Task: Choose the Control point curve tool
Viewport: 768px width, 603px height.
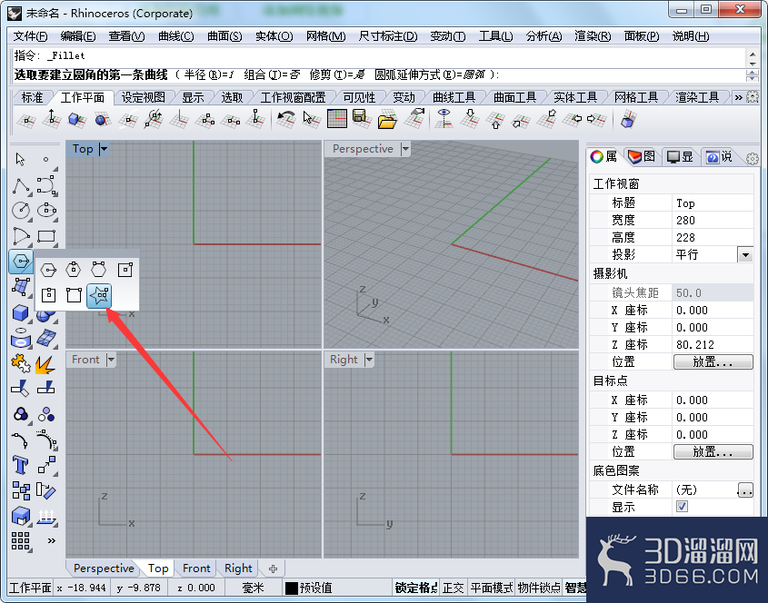Action: coord(46,186)
